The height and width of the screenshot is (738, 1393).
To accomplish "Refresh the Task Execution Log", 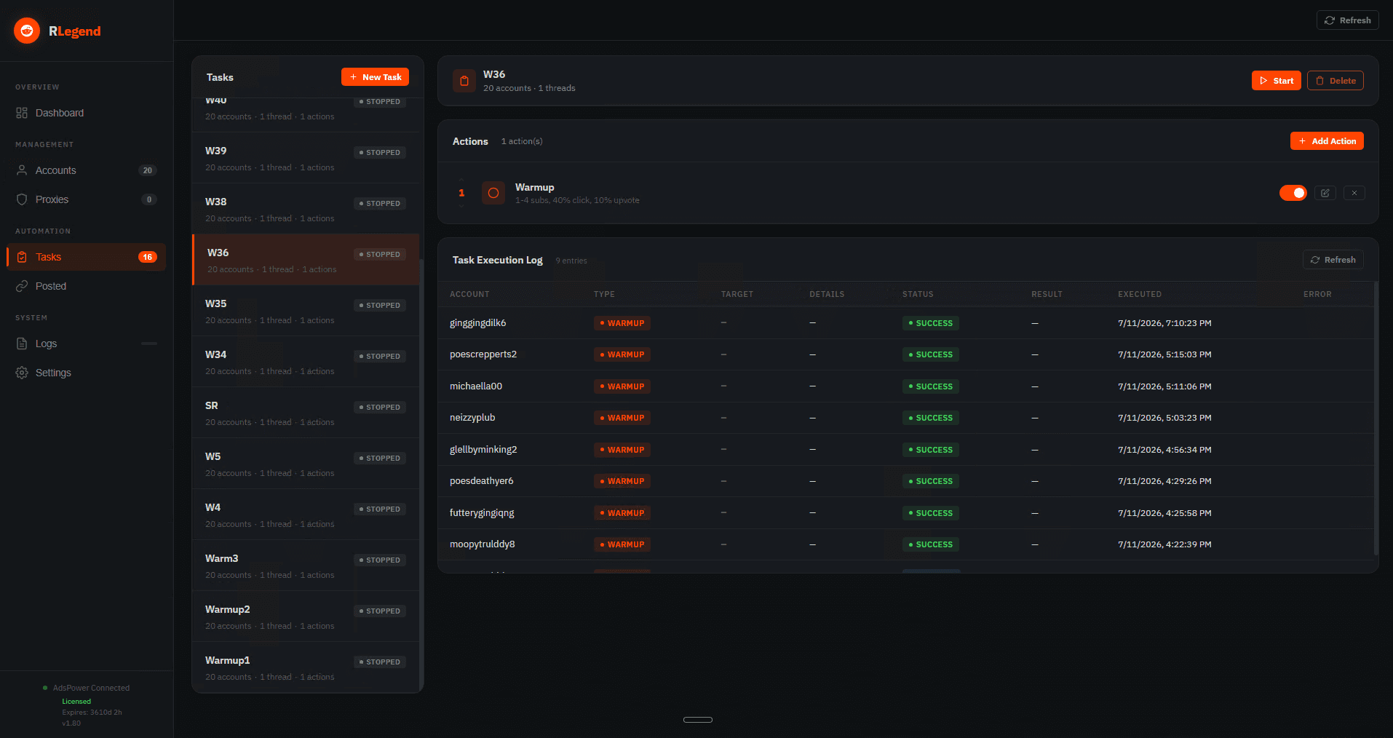I will point(1333,260).
